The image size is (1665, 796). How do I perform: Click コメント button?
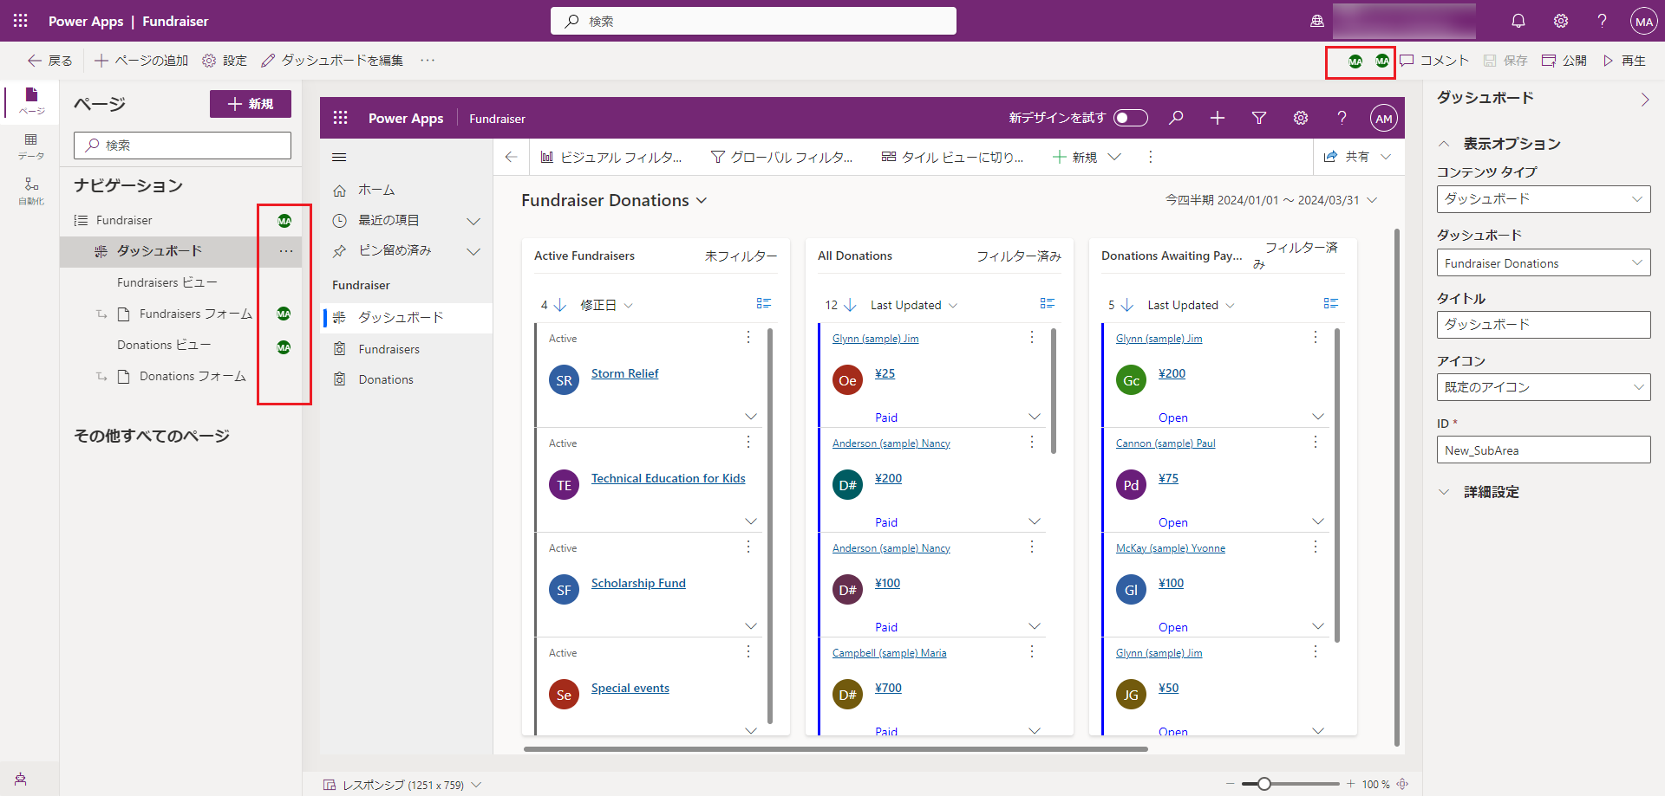pyautogui.click(x=1434, y=61)
